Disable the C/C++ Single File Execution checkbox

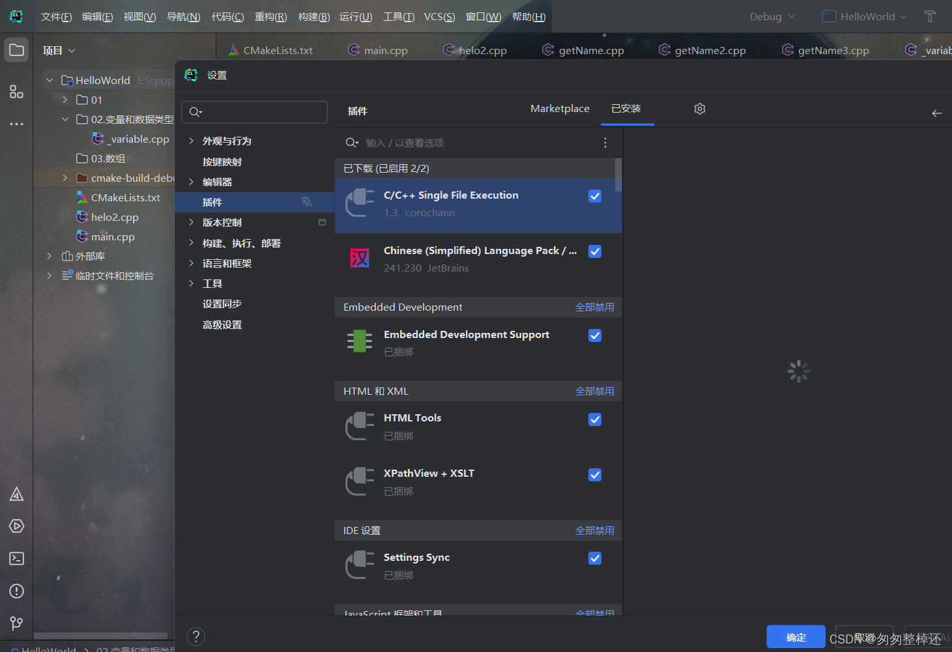[595, 196]
